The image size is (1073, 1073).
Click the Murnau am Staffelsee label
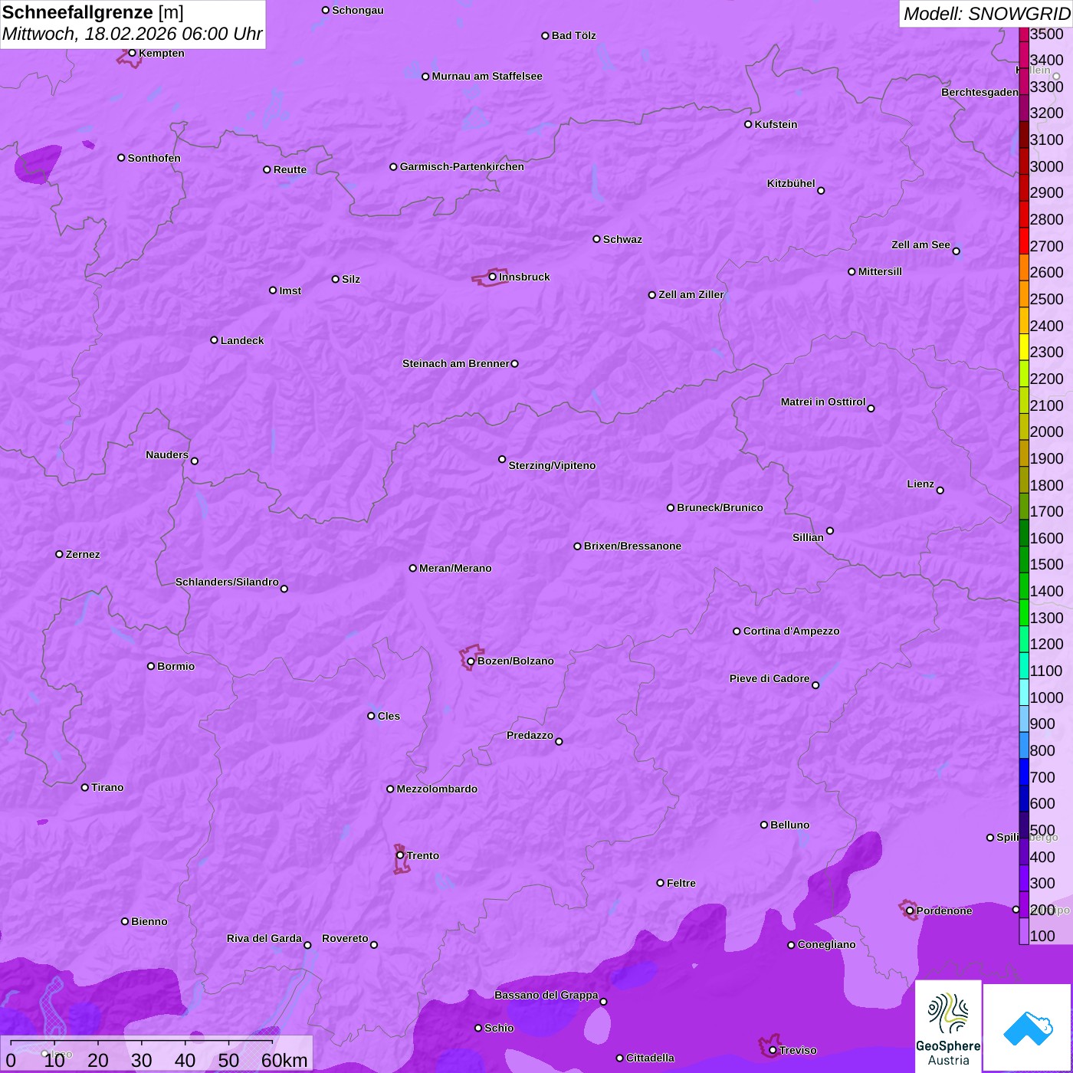487,76
